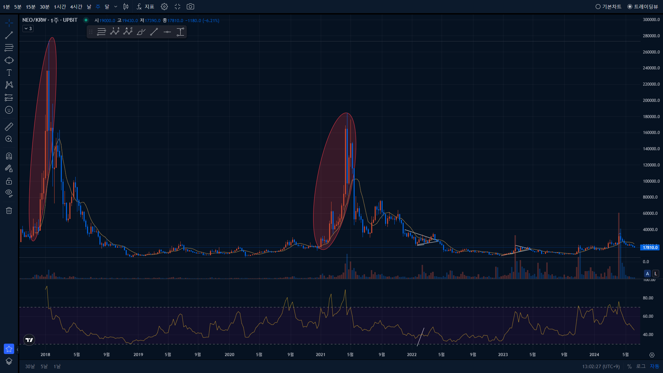Select the trend line drawing tool

coord(9,35)
